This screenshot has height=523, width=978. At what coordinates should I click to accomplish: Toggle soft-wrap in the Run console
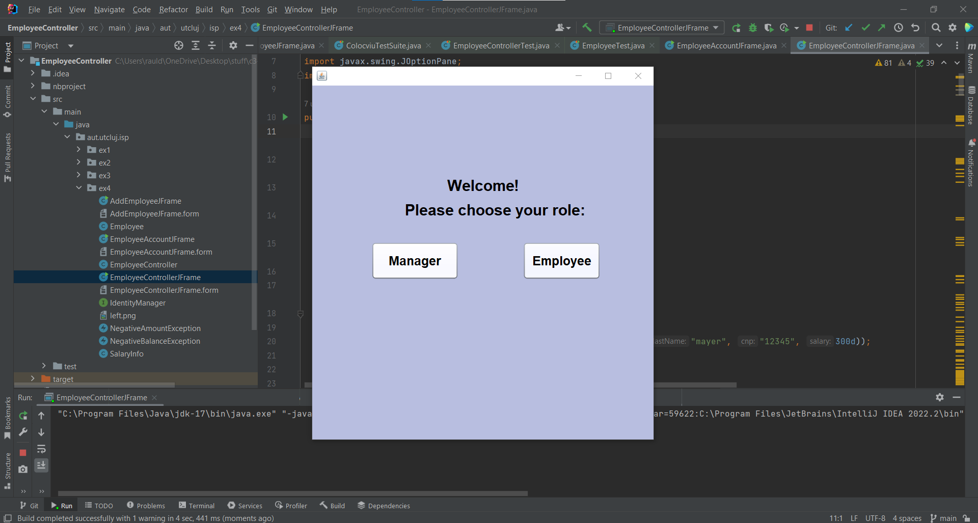click(x=41, y=449)
